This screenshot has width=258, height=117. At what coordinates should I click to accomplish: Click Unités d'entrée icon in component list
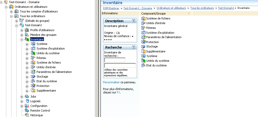click(x=143, y=23)
